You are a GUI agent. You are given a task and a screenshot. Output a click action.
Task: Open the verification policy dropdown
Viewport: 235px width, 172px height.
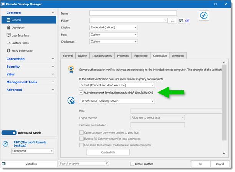point(117,85)
